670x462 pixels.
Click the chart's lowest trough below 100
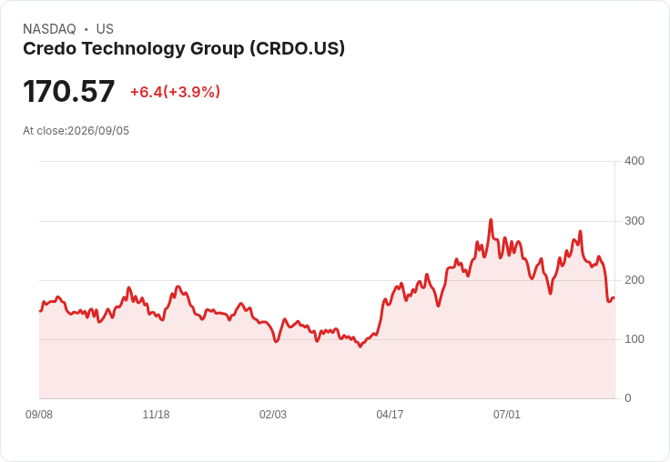tap(360, 346)
